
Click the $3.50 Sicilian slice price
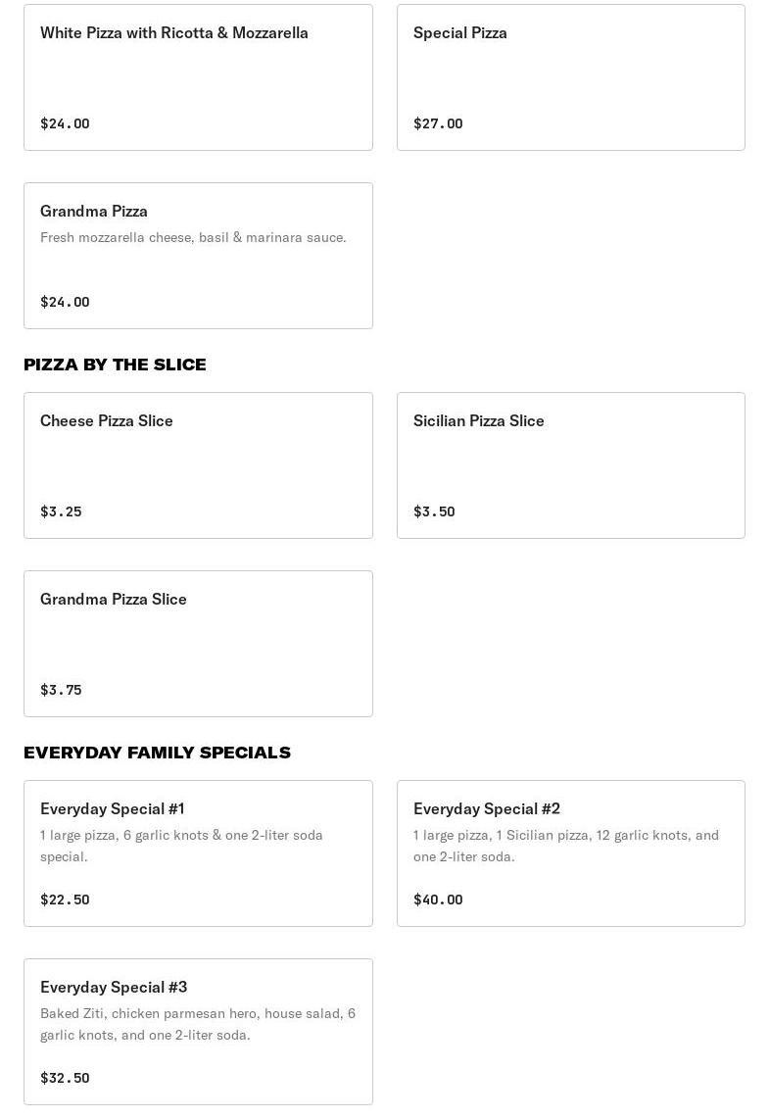(x=434, y=511)
